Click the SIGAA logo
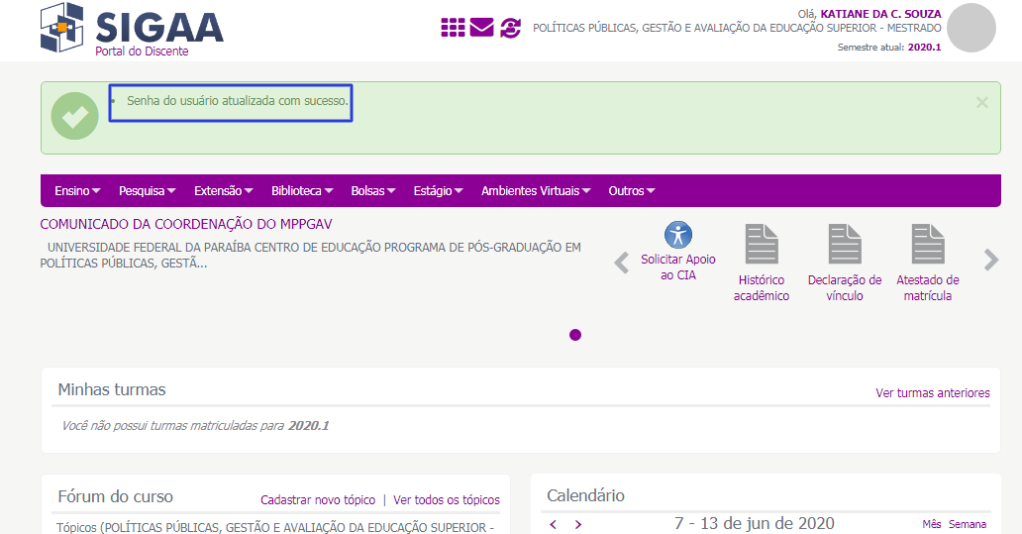 (x=132, y=30)
